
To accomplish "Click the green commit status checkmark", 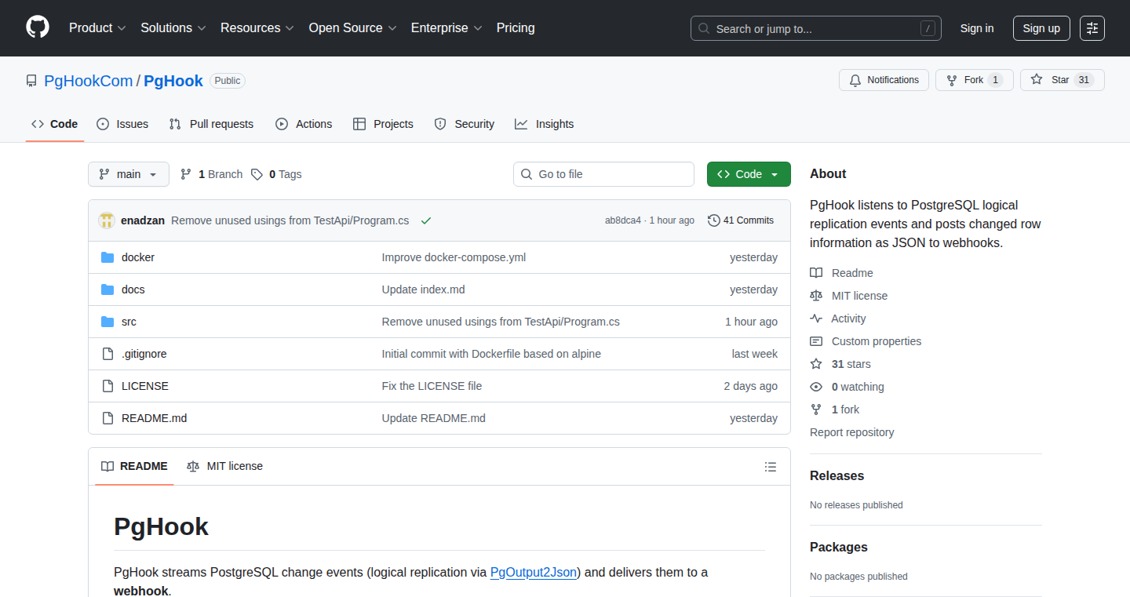I will click(426, 220).
